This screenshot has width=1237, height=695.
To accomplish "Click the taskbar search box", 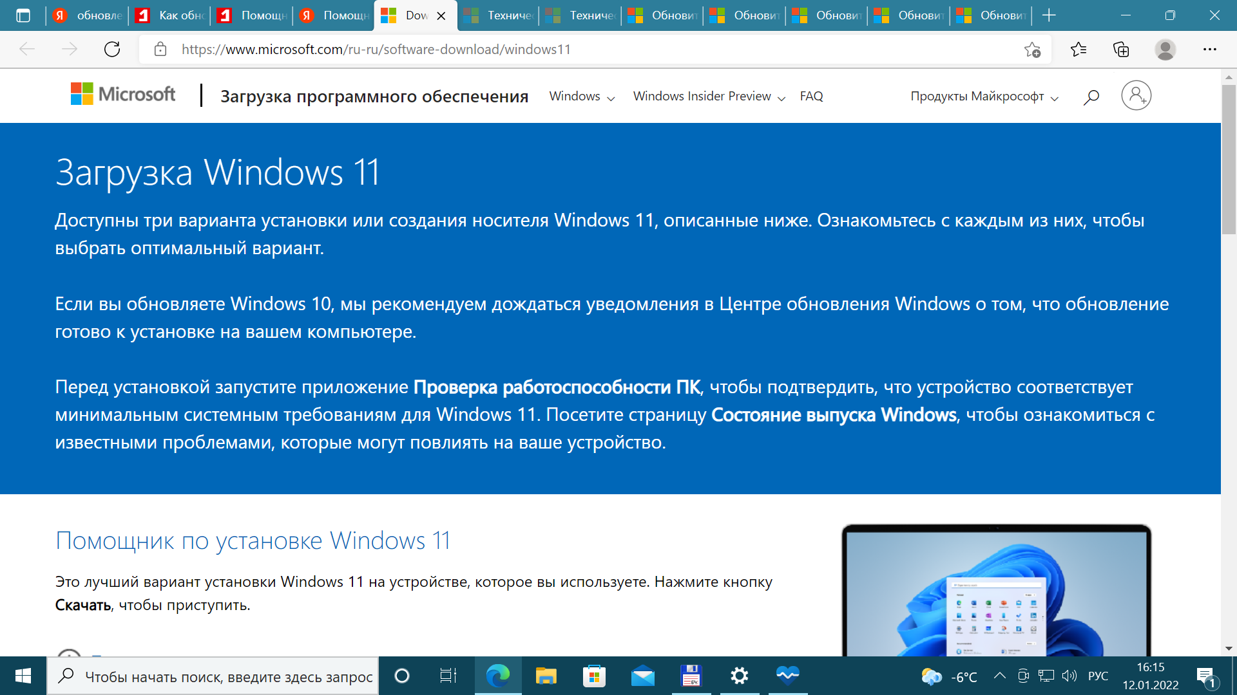I will [x=213, y=676].
